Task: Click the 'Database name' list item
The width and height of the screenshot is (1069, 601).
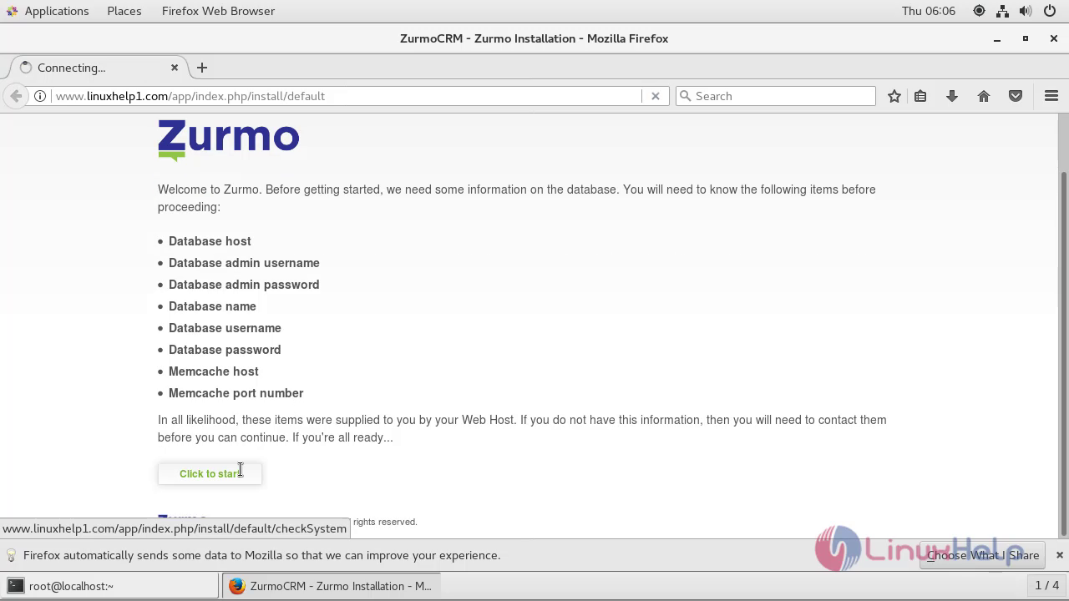Action: (212, 306)
